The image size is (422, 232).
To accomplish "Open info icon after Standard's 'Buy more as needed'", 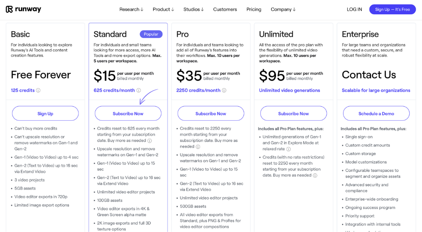I will coord(150,141).
